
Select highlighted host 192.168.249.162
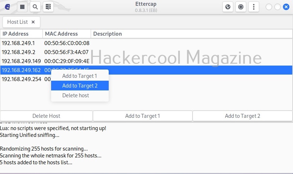coord(146,70)
